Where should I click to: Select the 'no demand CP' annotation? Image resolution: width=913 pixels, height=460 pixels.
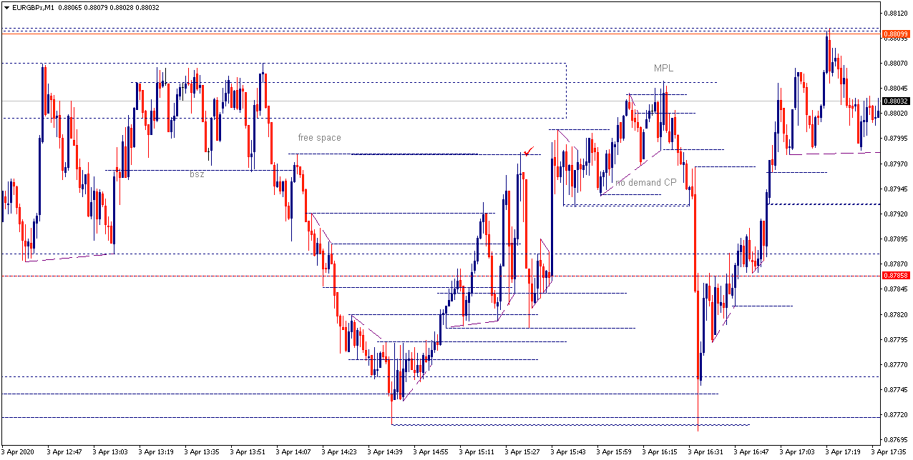pos(646,183)
